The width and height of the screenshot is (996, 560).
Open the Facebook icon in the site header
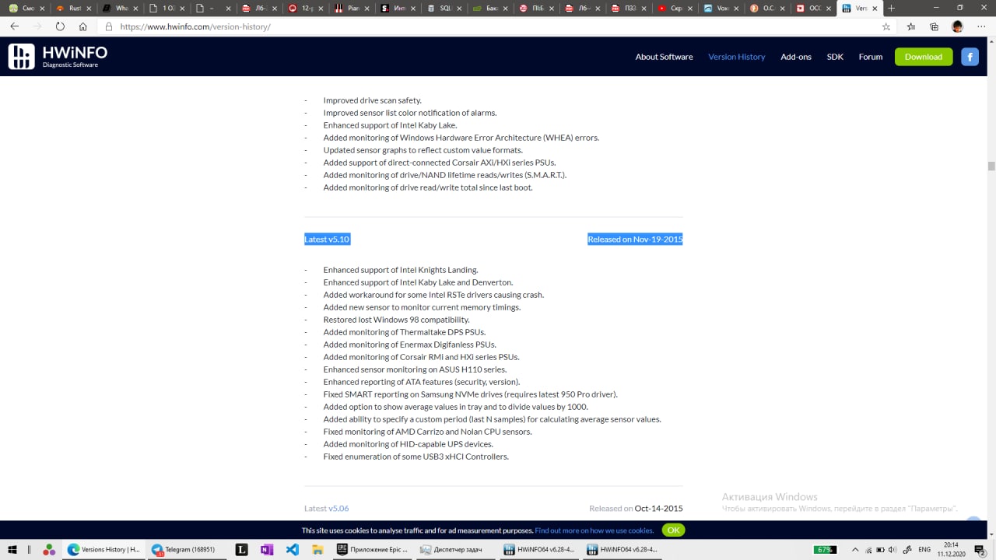point(970,57)
